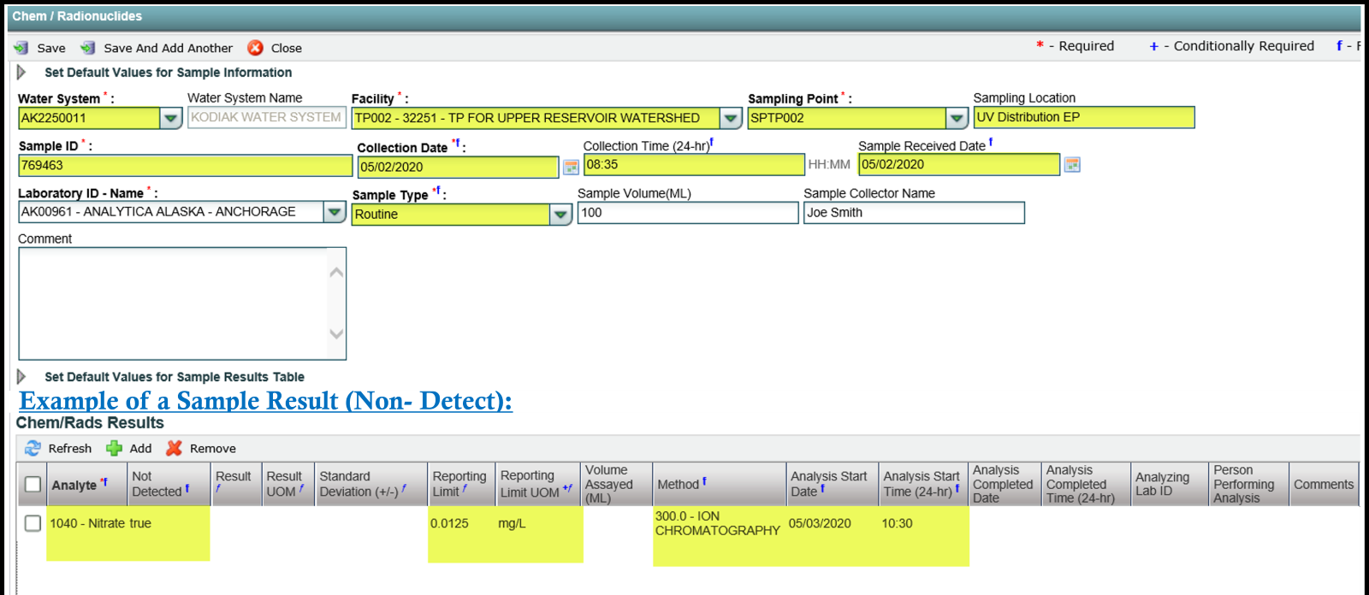Screen dimensions: 1369x595
Task: Click the red Close icon
Action: [255, 48]
